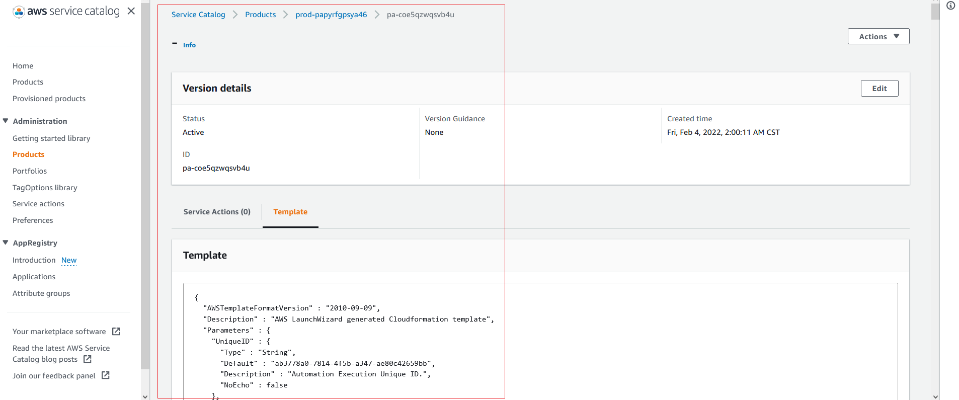959x400 pixels.
Task: Click the external link icon beside marketplace software
Action: point(116,332)
